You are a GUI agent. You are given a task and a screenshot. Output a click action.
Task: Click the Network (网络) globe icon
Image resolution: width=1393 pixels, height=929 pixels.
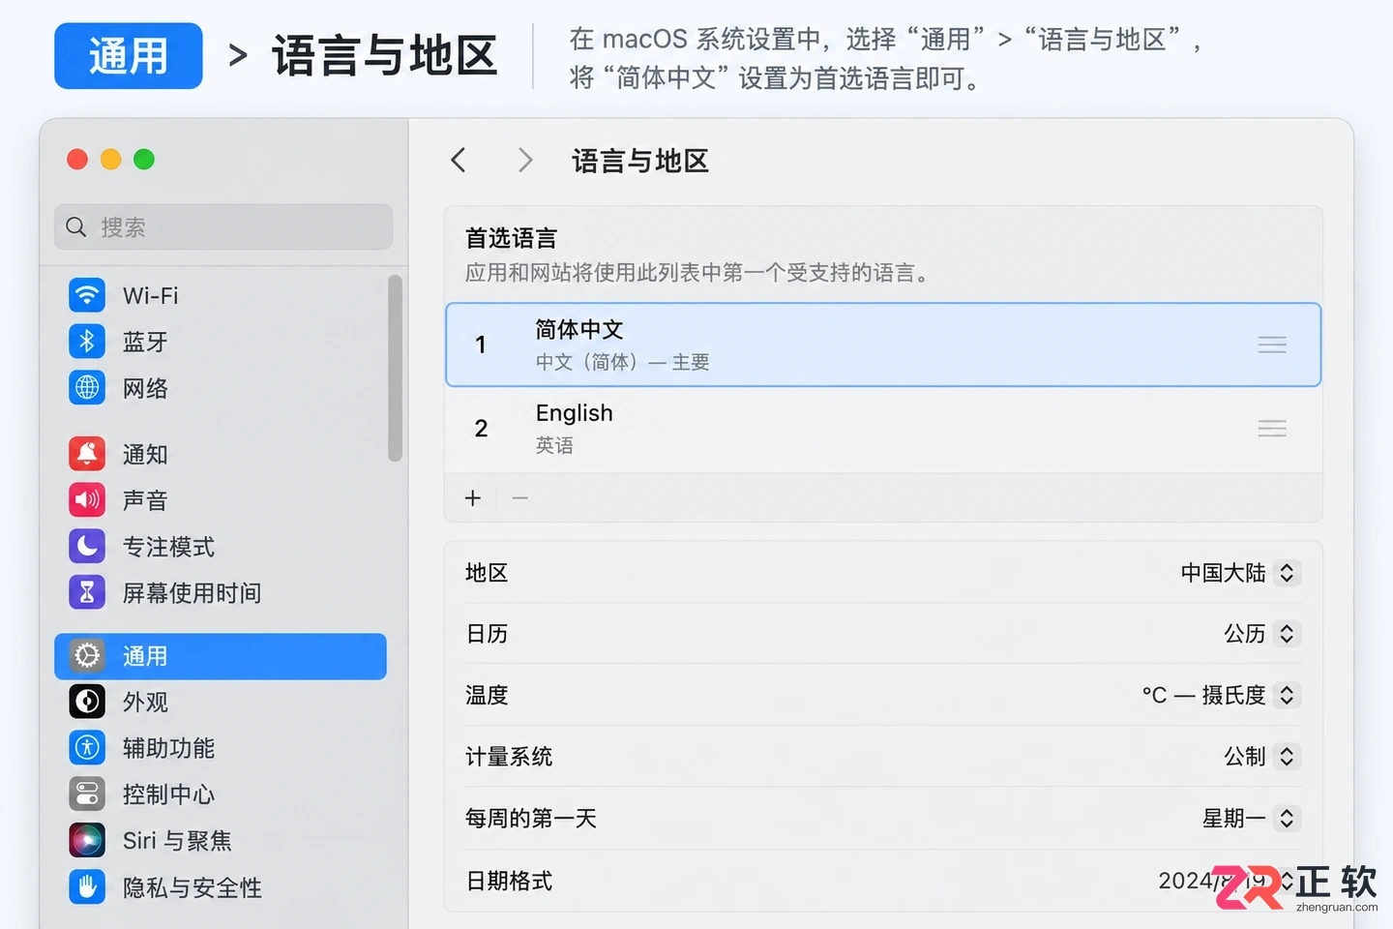[x=87, y=388]
